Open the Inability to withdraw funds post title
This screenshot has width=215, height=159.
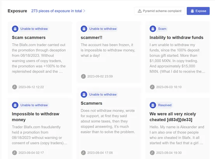coord(176,38)
